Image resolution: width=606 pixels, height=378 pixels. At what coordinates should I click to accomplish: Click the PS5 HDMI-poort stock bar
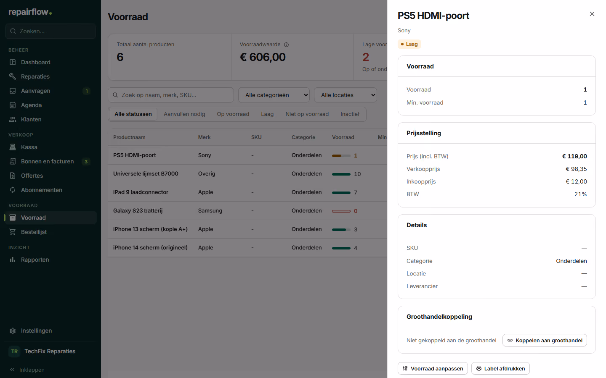341,155
